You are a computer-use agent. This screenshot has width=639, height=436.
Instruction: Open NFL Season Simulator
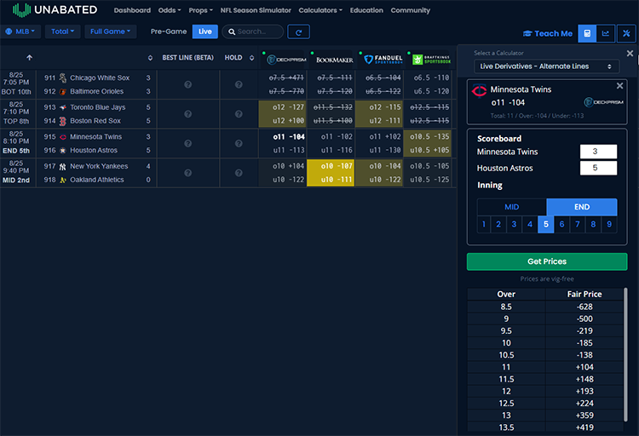(x=256, y=10)
